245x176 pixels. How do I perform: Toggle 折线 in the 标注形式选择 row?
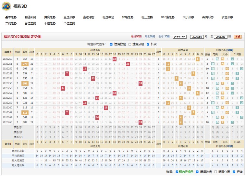[x=148, y=44]
